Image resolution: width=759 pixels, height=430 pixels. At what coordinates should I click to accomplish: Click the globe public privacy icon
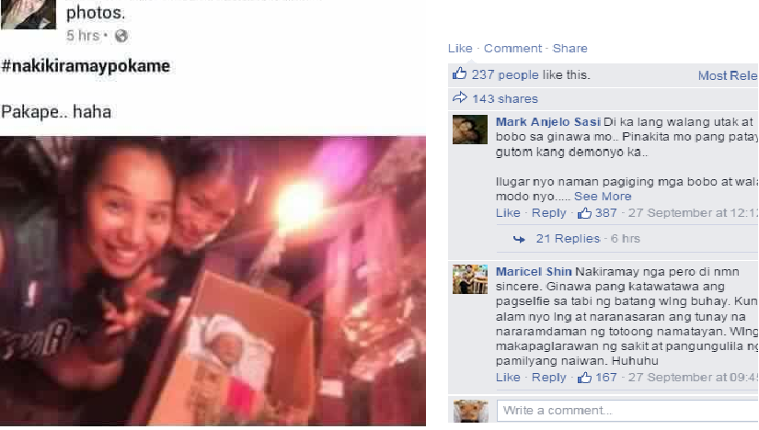click(x=121, y=36)
